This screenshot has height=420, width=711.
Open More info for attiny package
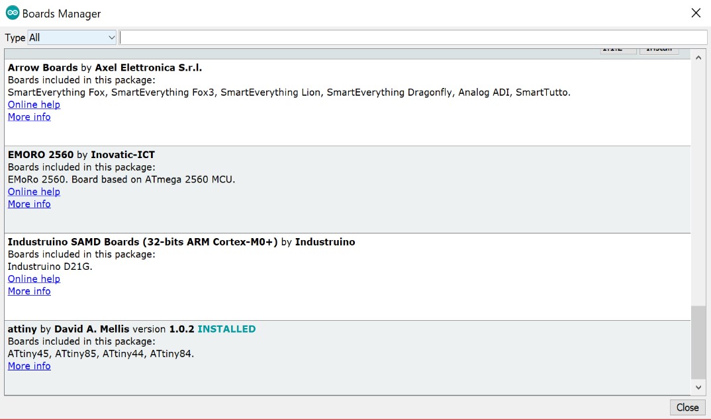tap(29, 366)
